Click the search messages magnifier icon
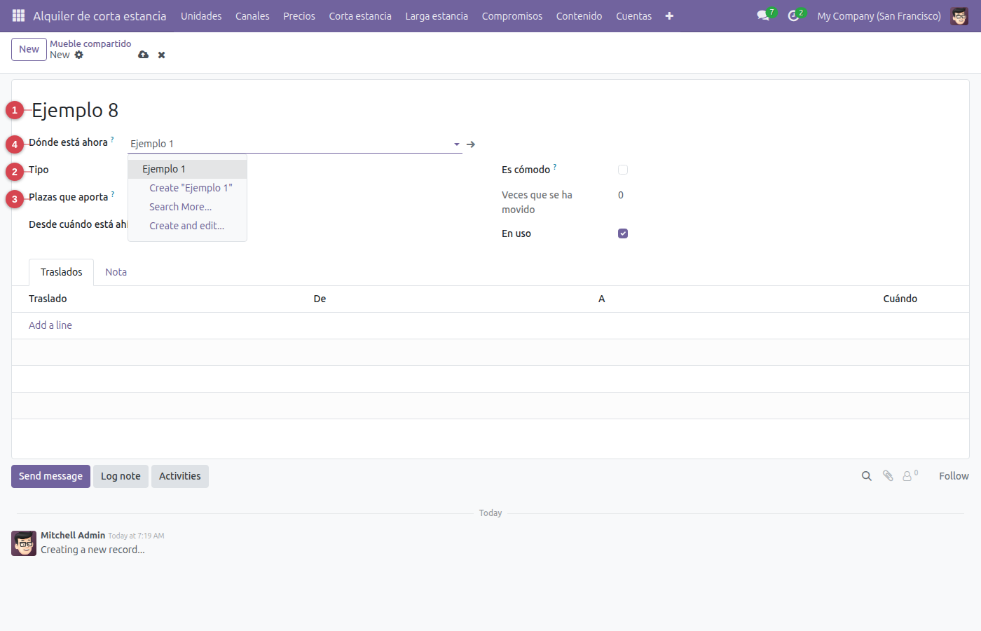Screen dimensions: 981x631 tap(866, 476)
